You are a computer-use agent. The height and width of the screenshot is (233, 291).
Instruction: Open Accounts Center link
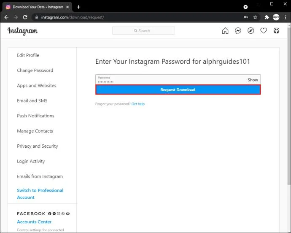tap(34, 222)
